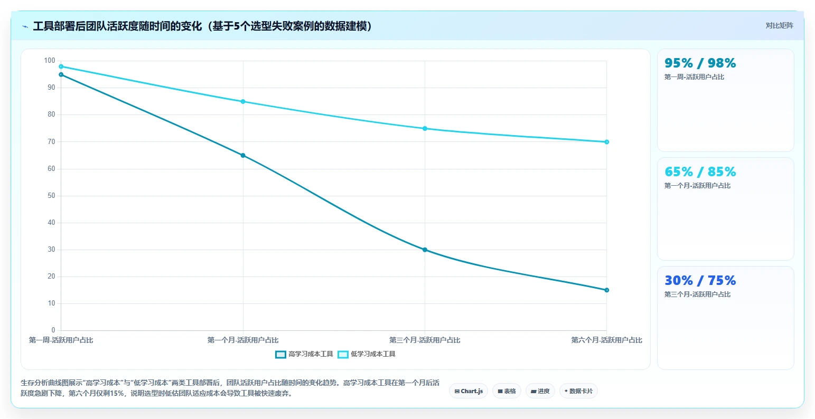Click the x-axis label 第六个月-活跃用户占比
The height and width of the screenshot is (419, 815).
click(606, 340)
